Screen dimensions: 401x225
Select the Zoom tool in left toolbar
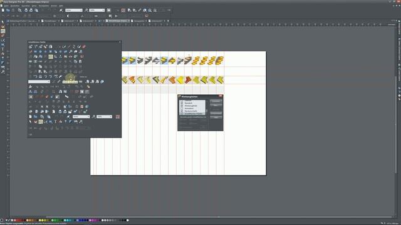coord(3,72)
